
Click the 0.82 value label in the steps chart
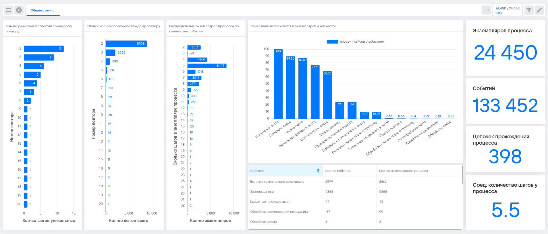click(389, 116)
